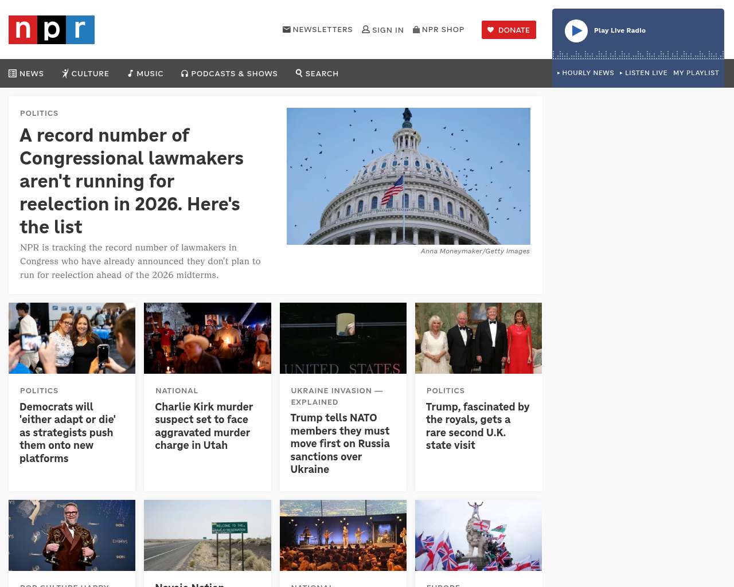Image resolution: width=734 pixels, height=587 pixels.
Task: Play Live Radio with the play button
Action: tap(576, 31)
